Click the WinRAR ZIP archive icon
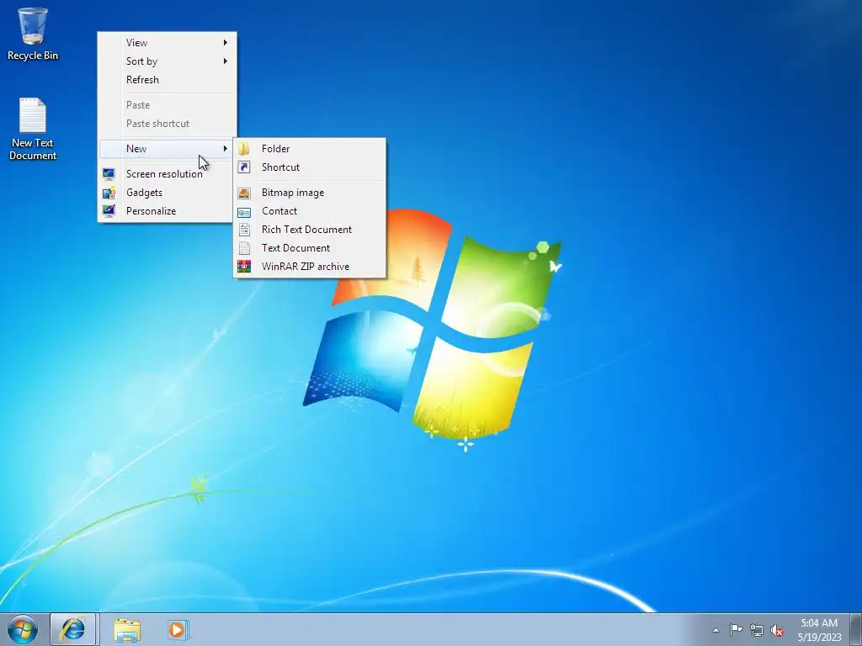This screenshot has width=862, height=646. [x=244, y=267]
